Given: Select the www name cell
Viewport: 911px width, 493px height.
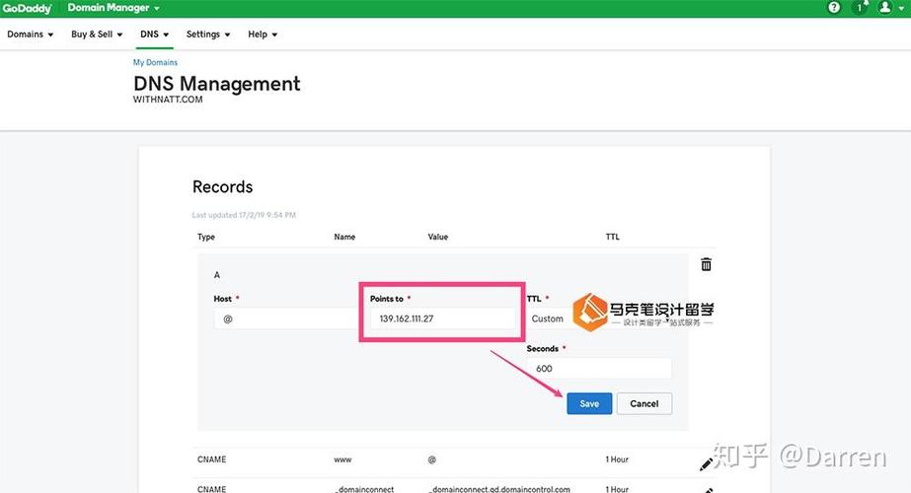Looking at the screenshot, I should tap(342, 459).
